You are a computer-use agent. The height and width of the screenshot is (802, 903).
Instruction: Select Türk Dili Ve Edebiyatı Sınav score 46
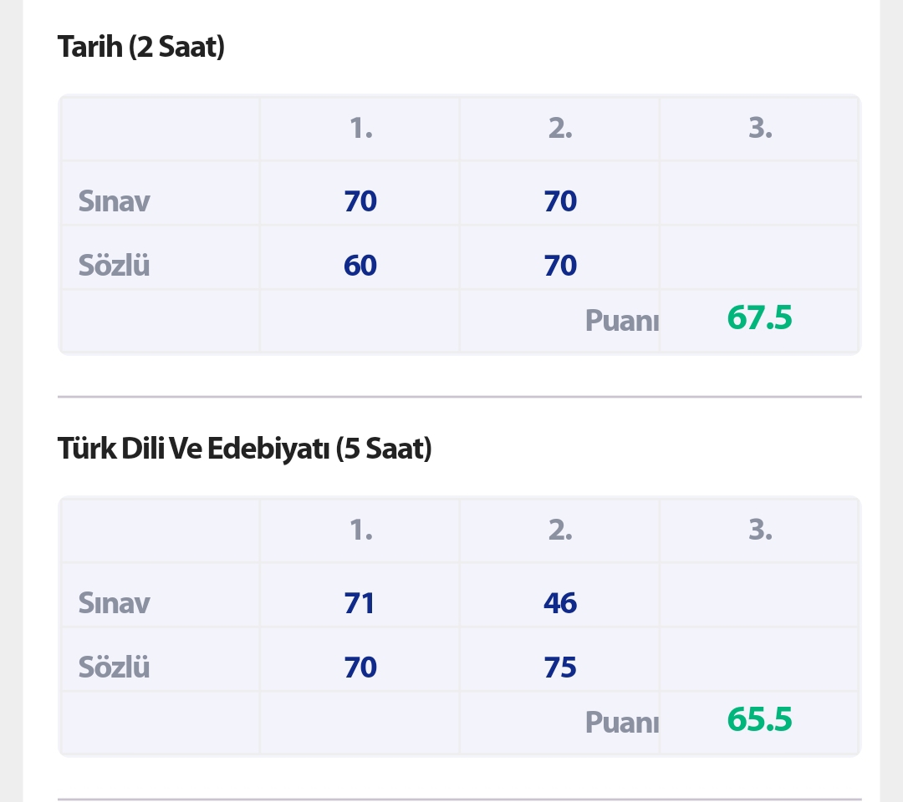point(560,603)
